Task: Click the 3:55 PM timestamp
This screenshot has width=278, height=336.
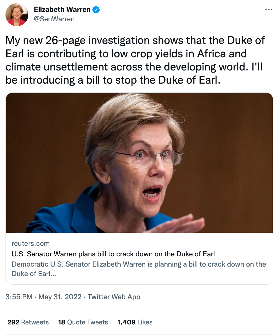Action: point(19,297)
